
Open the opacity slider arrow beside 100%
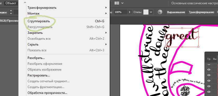pos(130,12)
